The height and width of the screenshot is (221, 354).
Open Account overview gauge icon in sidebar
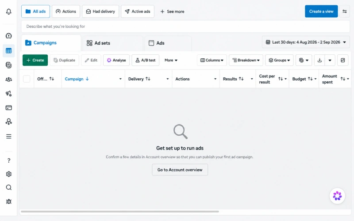coord(8,36)
